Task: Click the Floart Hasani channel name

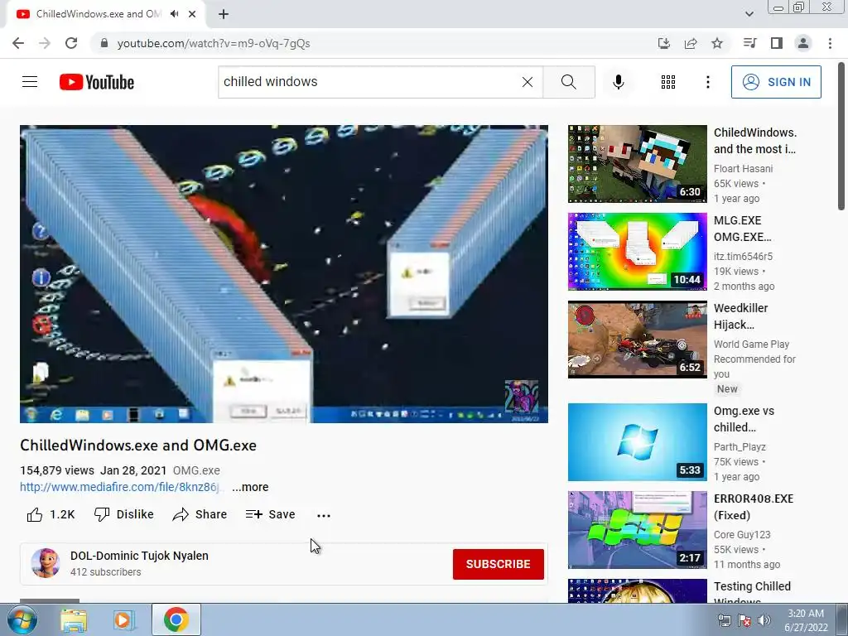Action: tap(743, 169)
